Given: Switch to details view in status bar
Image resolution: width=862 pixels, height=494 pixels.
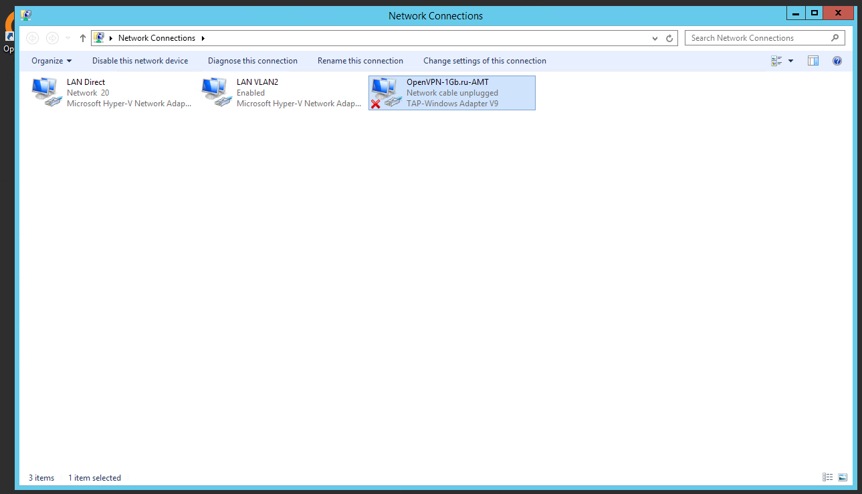Looking at the screenshot, I should [828, 477].
